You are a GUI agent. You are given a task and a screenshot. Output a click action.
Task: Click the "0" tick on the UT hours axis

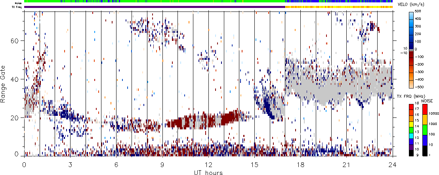(24, 165)
